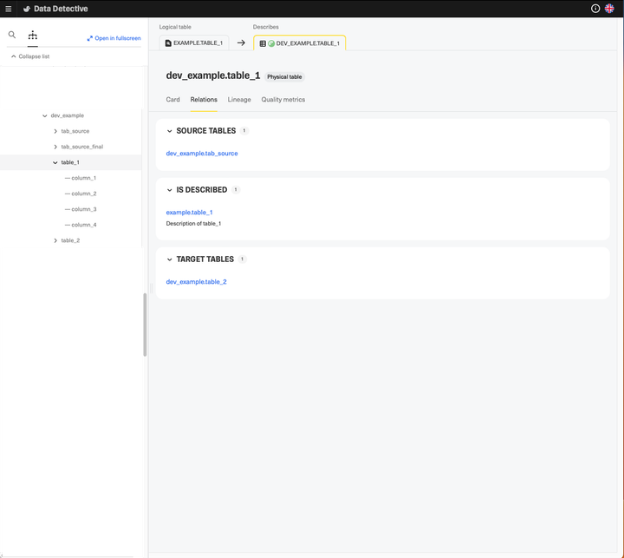Image resolution: width=624 pixels, height=558 pixels.
Task: Expand the tab_source_final tree node
Action: (55, 147)
